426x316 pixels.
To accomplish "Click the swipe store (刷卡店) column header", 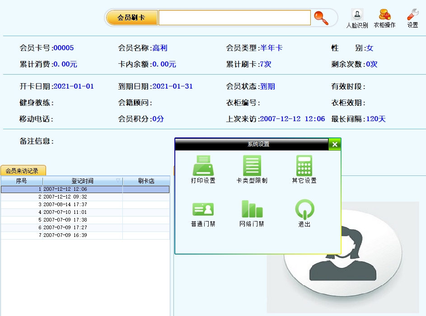I will point(146,181).
